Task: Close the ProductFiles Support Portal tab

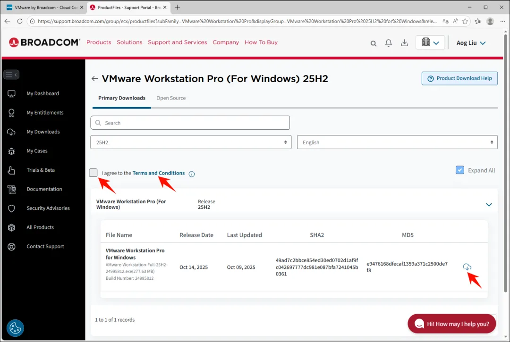Action: pyautogui.click(x=165, y=7)
